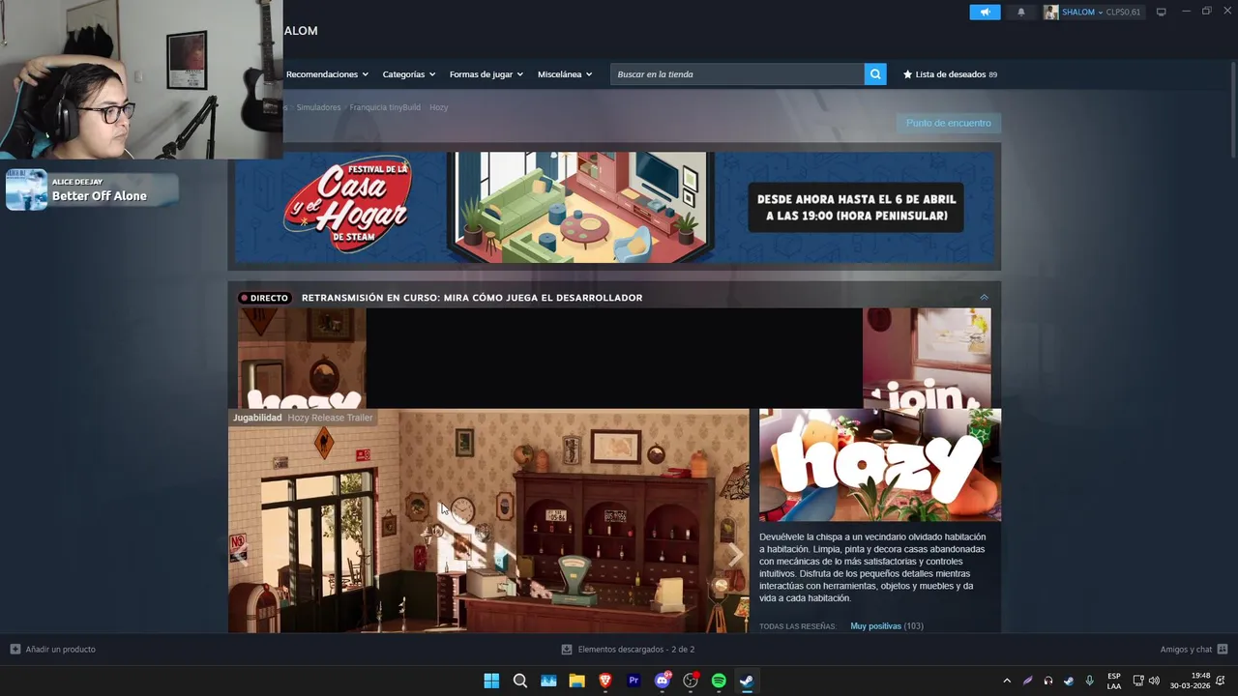Screen dimensions: 1238x696
Task: Click the Steam icon in system tray
Action: pyautogui.click(x=1069, y=681)
